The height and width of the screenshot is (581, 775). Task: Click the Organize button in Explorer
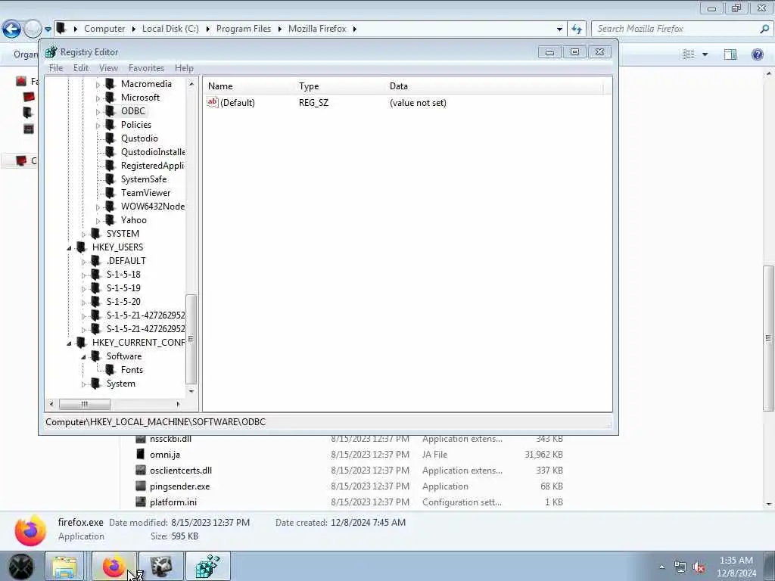tap(26, 54)
